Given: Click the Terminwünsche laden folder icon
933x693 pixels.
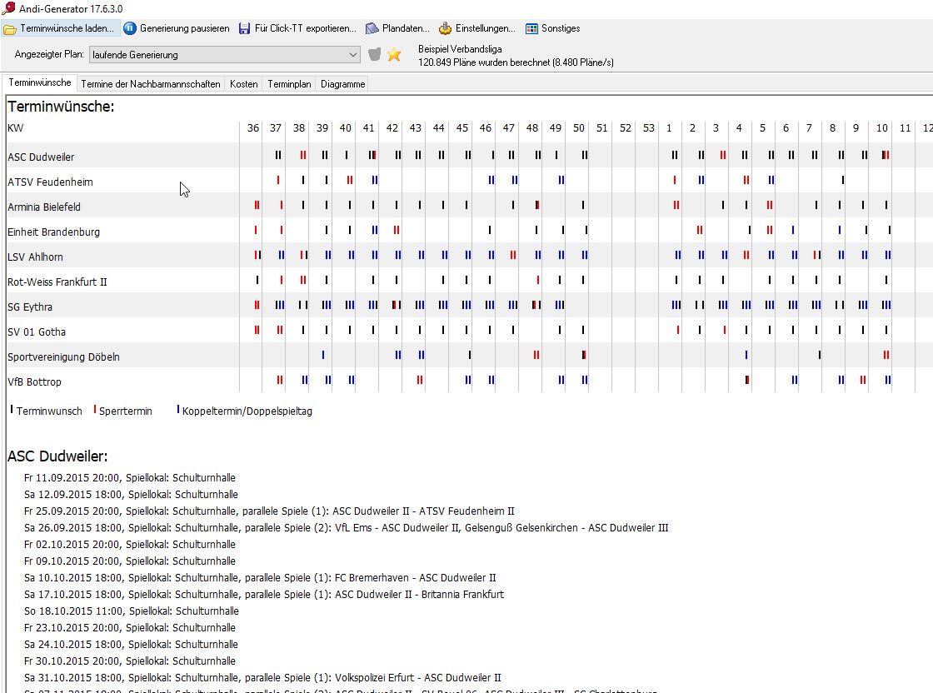Looking at the screenshot, I should click(10, 28).
